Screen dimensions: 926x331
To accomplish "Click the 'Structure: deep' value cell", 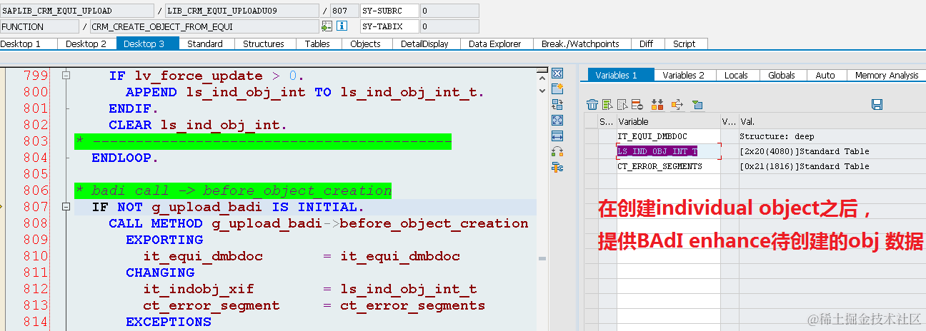I will tap(831, 136).
